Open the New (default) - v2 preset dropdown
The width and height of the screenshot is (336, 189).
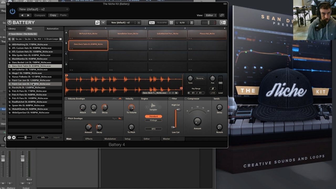[44, 9]
